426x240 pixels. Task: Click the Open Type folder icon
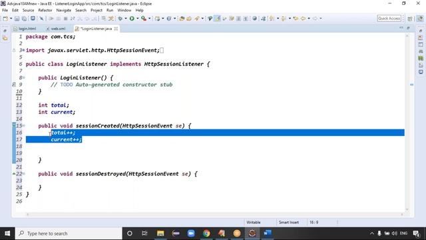click(x=182, y=19)
